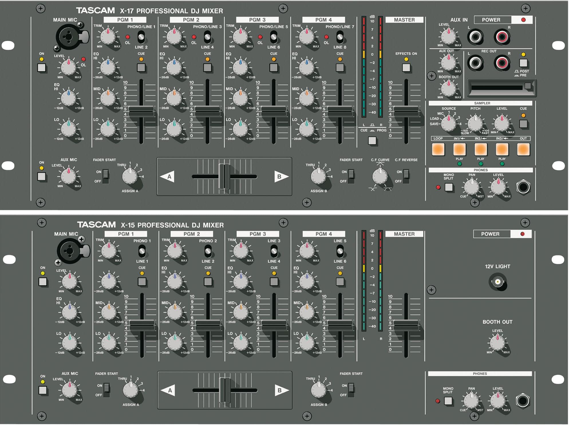Viewport: 569px width, 425px height.
Task: Click the X-15 MASTER fader
Action: click(x=406, y=325)
